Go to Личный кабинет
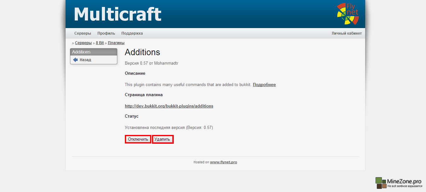426x192 pixels. tap(347, 33)
